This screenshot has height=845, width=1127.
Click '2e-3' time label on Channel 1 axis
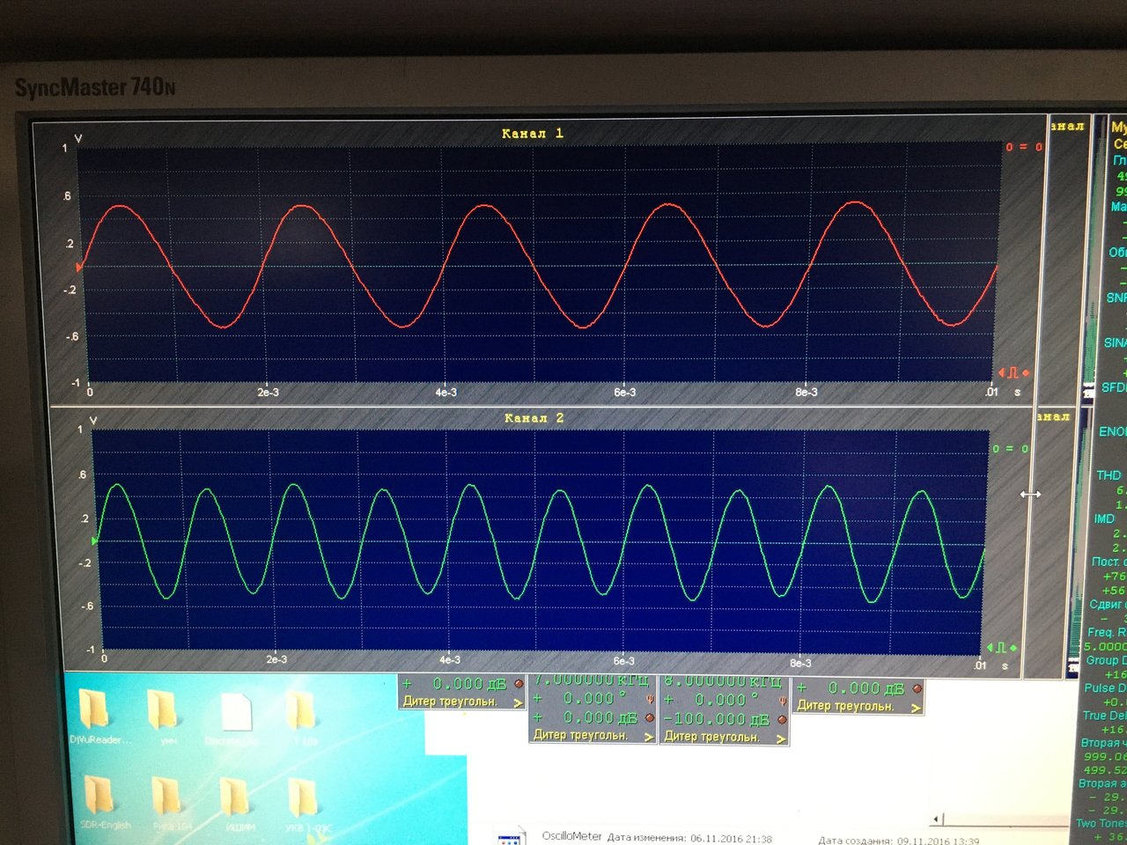click(x=268, y=393)
